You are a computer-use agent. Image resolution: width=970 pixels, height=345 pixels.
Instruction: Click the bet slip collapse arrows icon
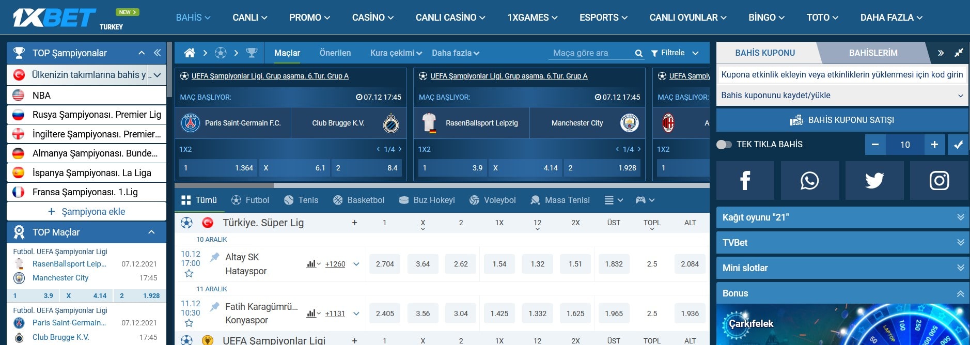959,53
